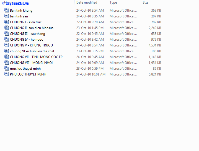Click the Word icon for CHUONG III - cau thang
Viewport: 199px width, 151px height.
click(7, 34)
